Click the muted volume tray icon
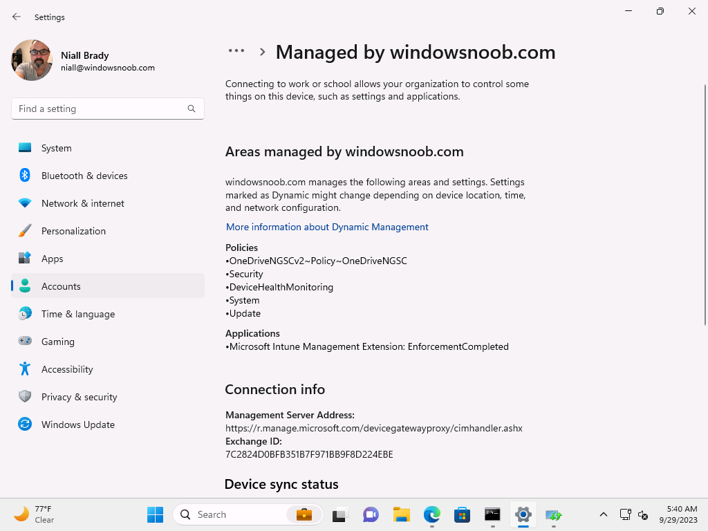The height and width of the screenshot is (531, 708). pos(643,514)
